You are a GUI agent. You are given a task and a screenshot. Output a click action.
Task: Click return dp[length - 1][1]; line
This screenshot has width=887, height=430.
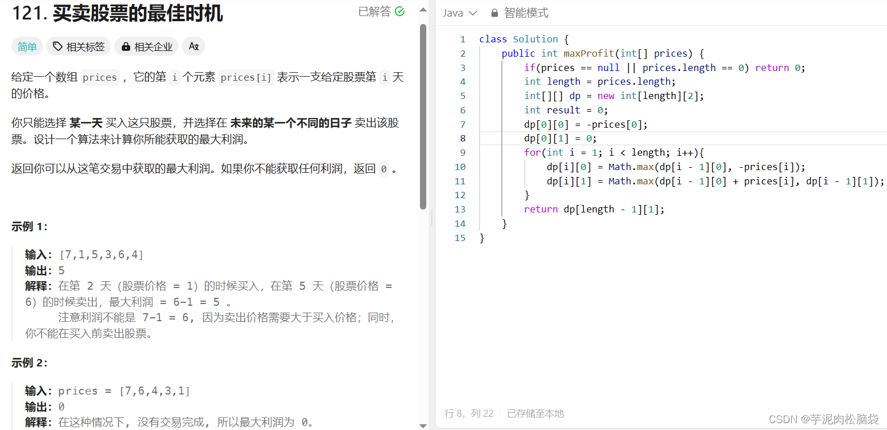point(594,209)
